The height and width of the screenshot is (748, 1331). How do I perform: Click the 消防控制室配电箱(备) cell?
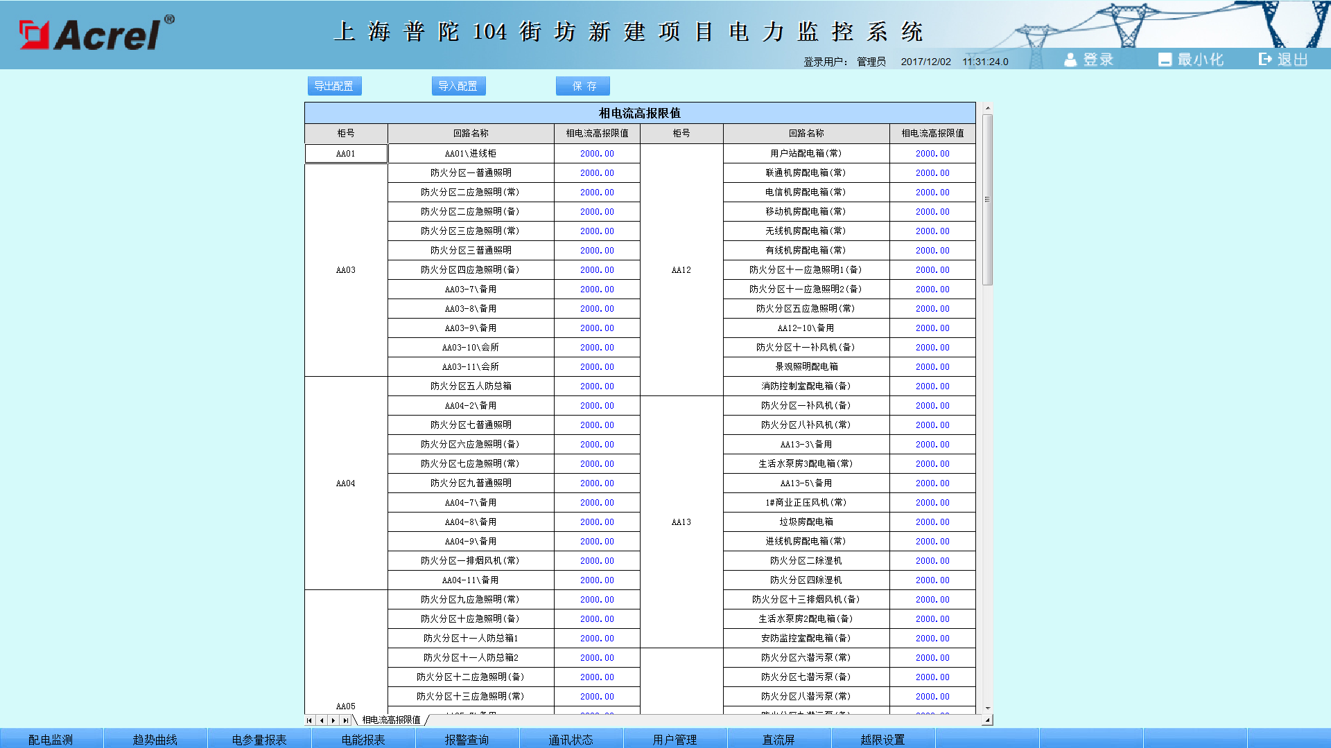pyautogui.click(x=806, y=386)
